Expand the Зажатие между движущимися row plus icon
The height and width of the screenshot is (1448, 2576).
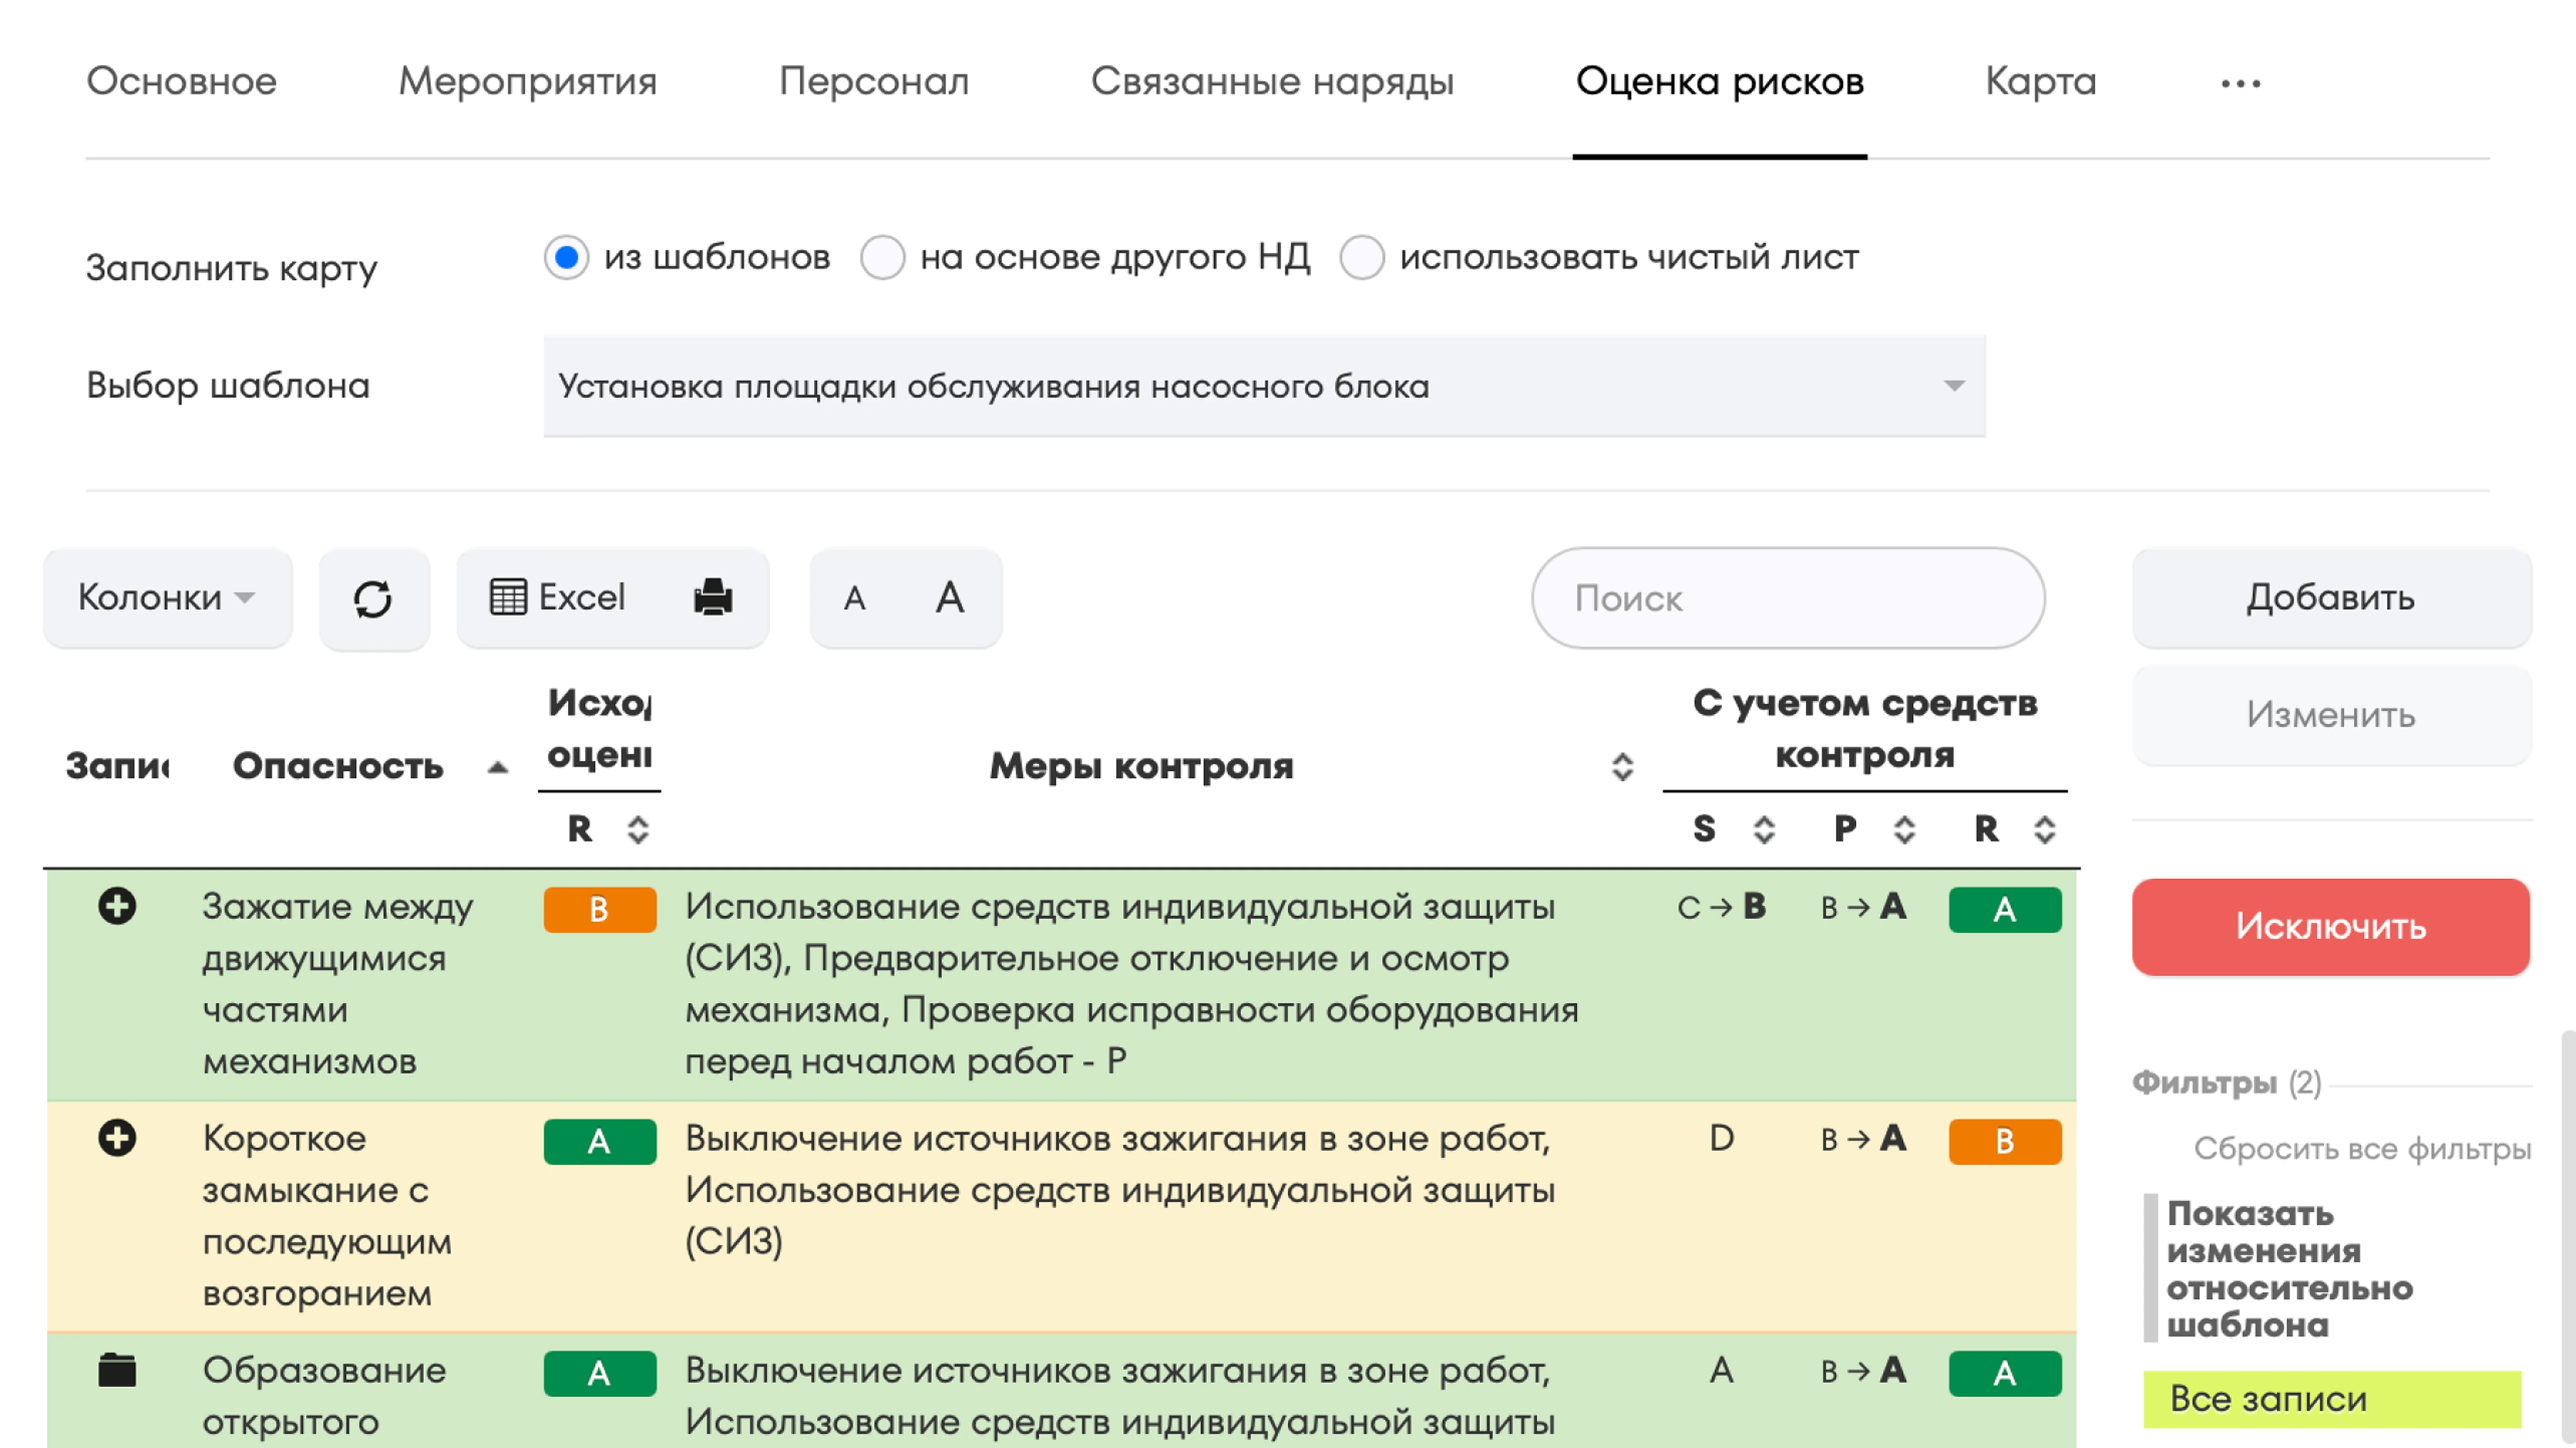pos(117,907)
